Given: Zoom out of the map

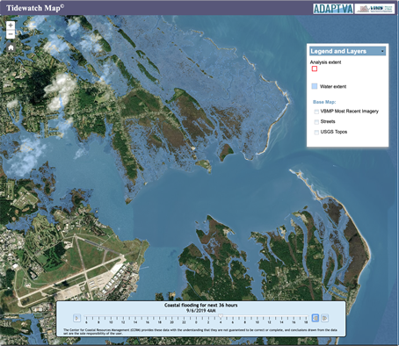Looking at the screenshot, I should [x=11, y=34].
